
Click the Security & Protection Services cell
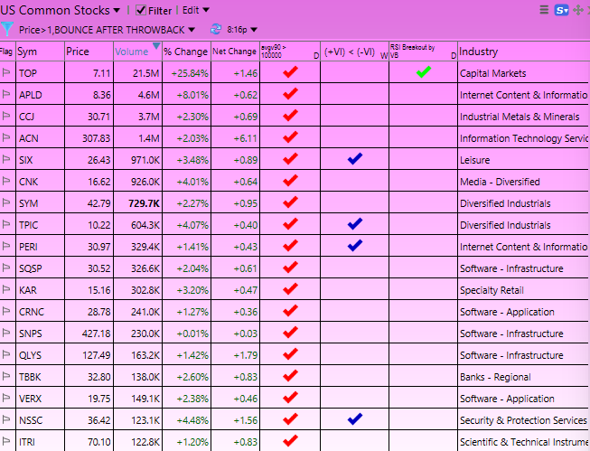[x=524, y=420]
